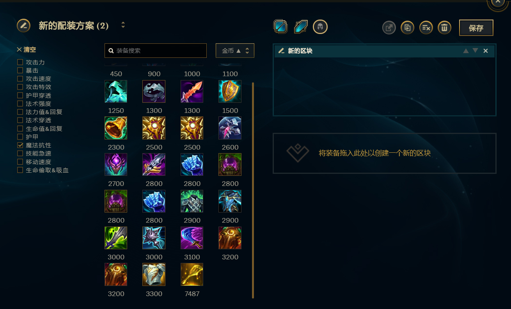This screenshot has height=309, width=511.
Task: Click the clear items list icon
Action: coord(426,28)
